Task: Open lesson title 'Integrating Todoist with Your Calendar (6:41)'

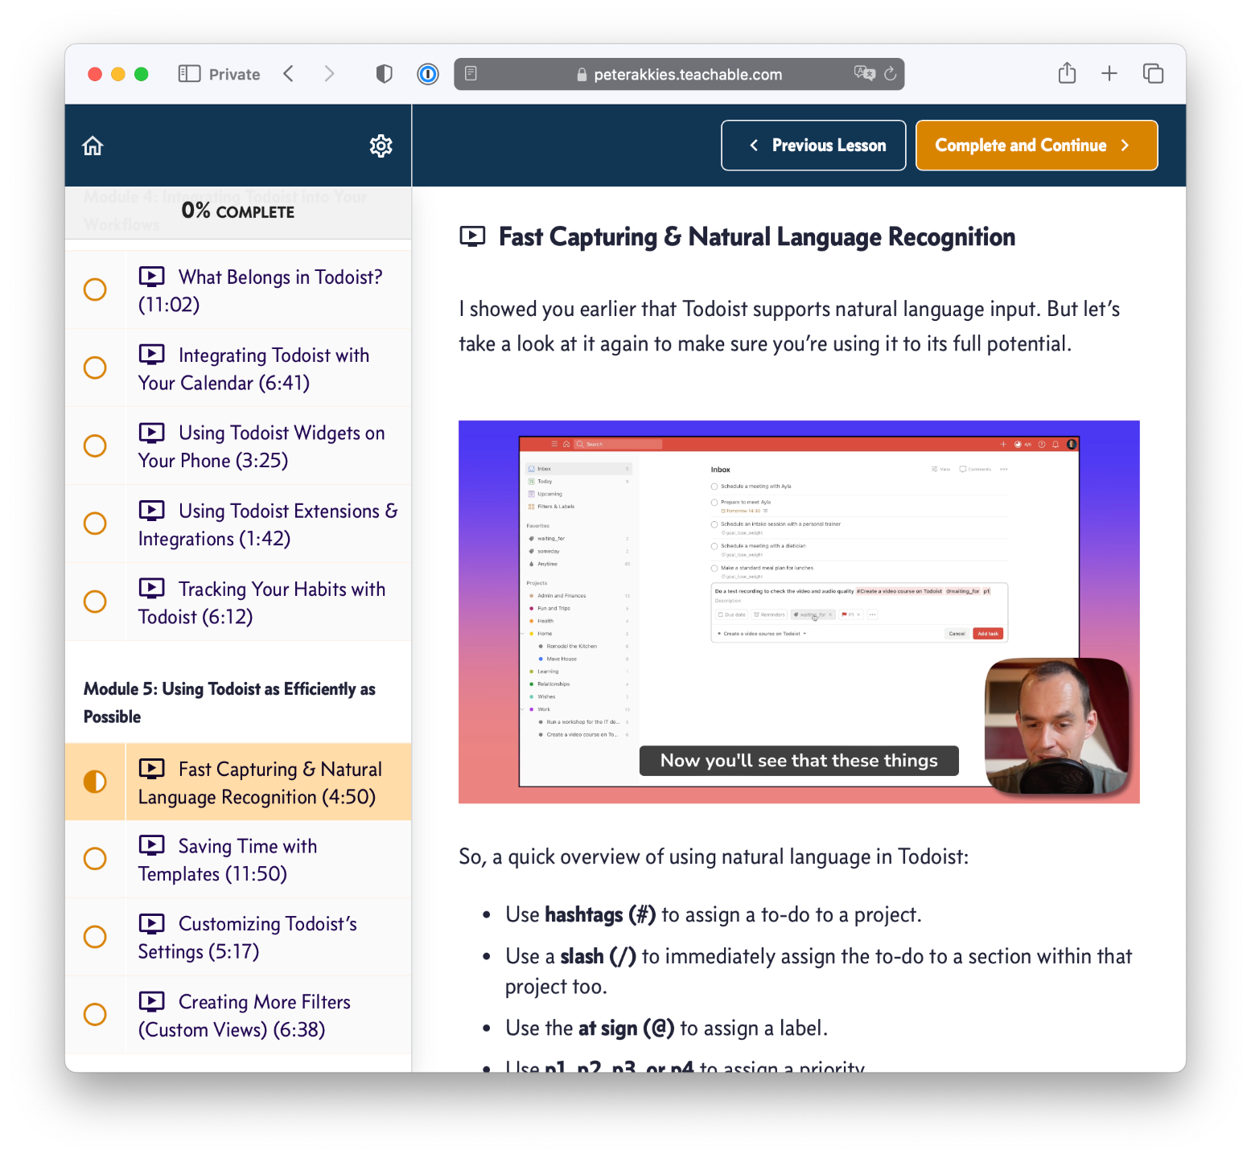Action: [x=254, y=368]
